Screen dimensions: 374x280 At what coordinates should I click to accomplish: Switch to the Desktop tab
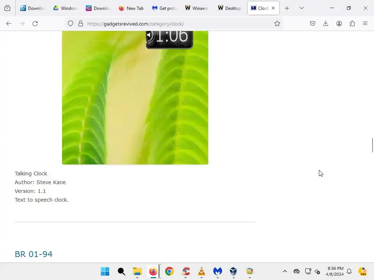point(230,8)
